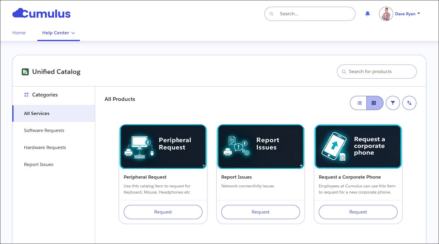
Task: Expand the Help Center menu chevron
Action: (73, 33)
